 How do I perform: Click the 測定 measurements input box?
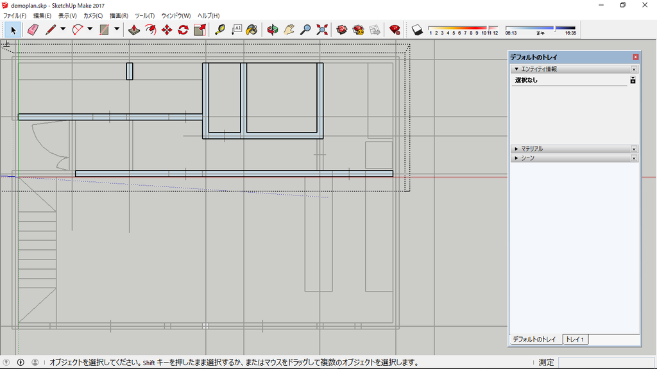click(606, 363)
